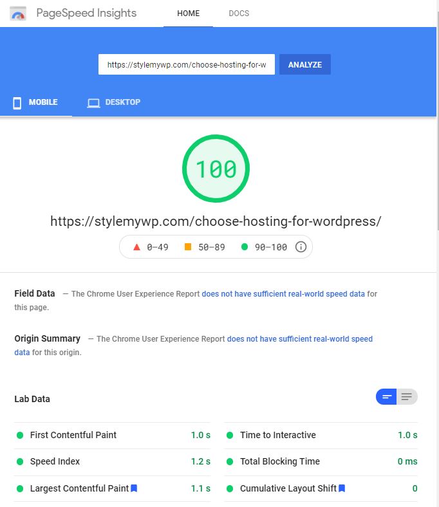Click the Speed Index label
The width and height of the screenshot is (439, 507).
click(x=55, y=462)
